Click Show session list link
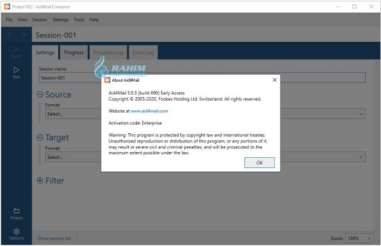 [55, 238]
